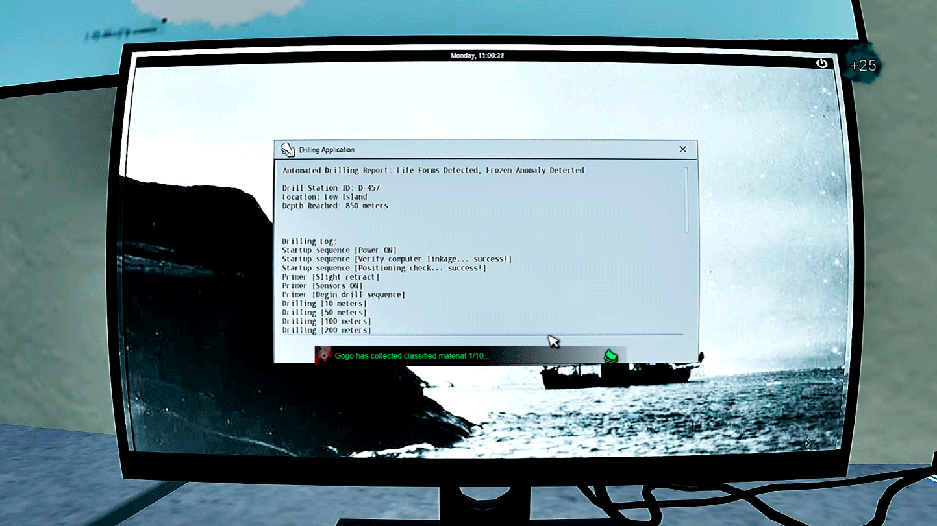937x526 pixels.
Task: Click 'Drilling [200 meters]' log line
Action: (327, 330)
